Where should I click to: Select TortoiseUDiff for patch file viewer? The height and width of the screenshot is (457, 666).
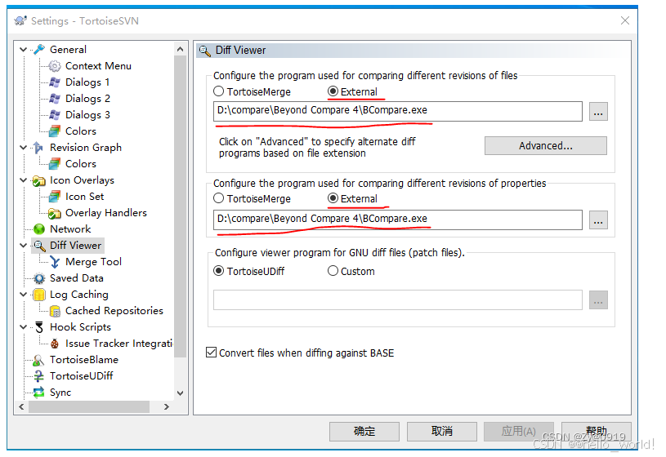pyautogui.click(x=219, y=271)
